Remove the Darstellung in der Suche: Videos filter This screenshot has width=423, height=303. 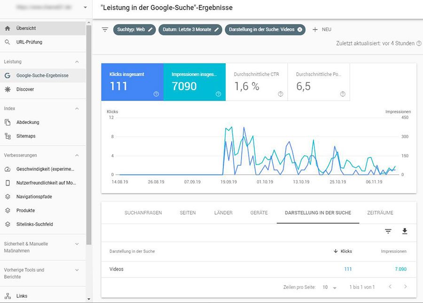(x=300, y=30)
